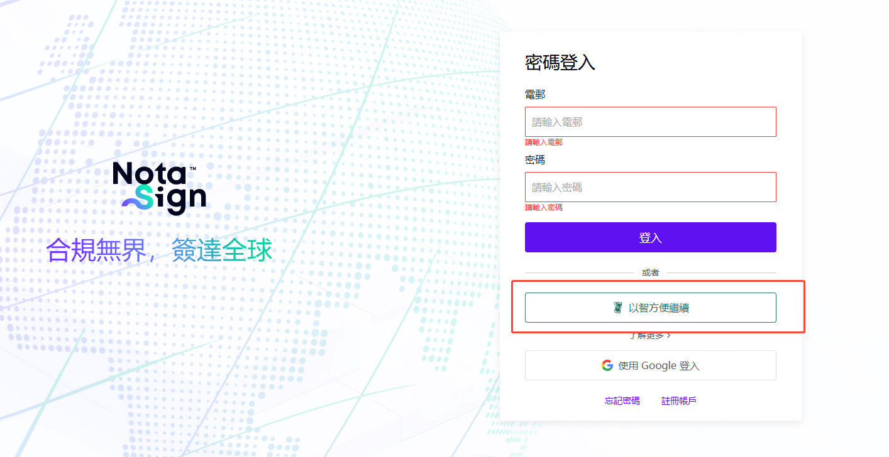Click the 電郵 field label
This screenshot has height=457, width=889.
pos(535,95)
